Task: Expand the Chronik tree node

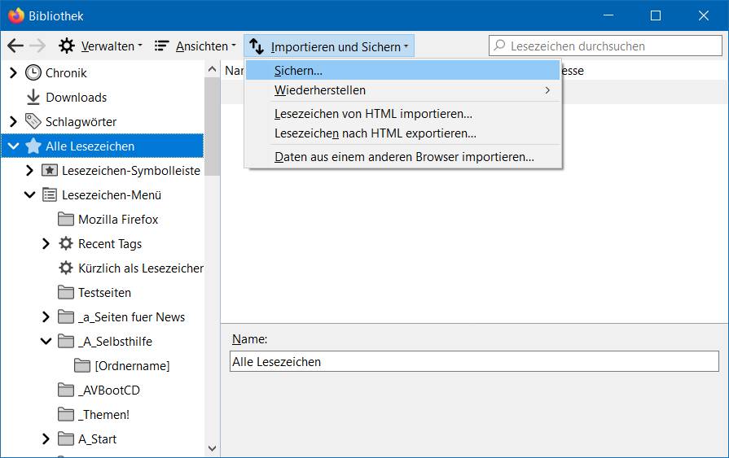Action: [13, 73]
